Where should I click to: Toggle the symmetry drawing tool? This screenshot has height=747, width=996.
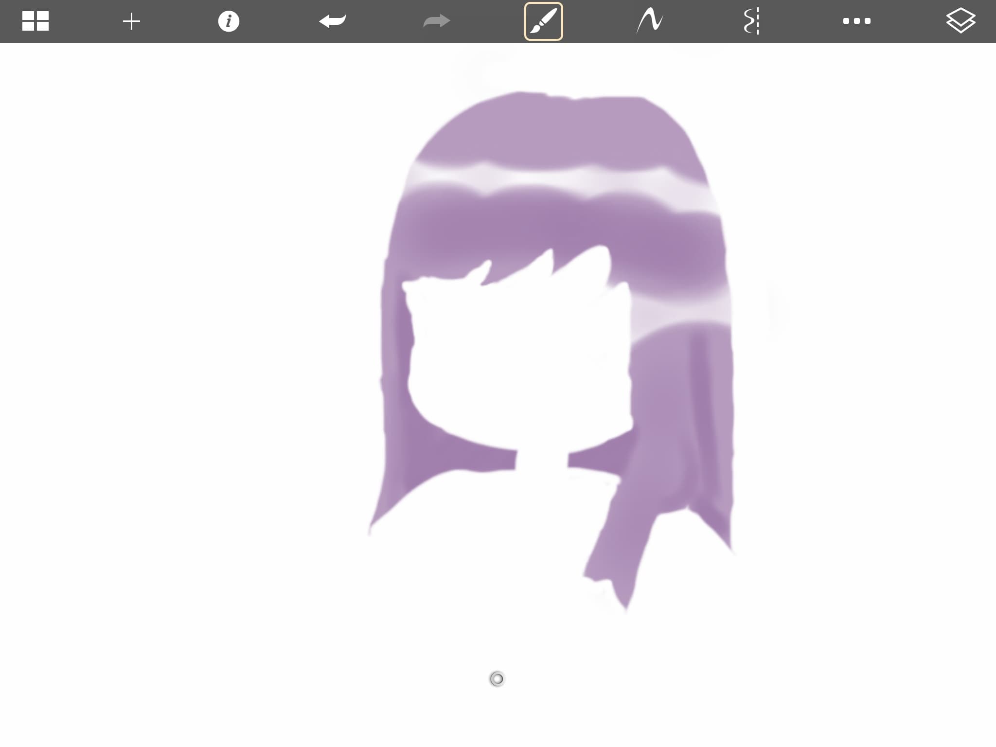point(752,21)
